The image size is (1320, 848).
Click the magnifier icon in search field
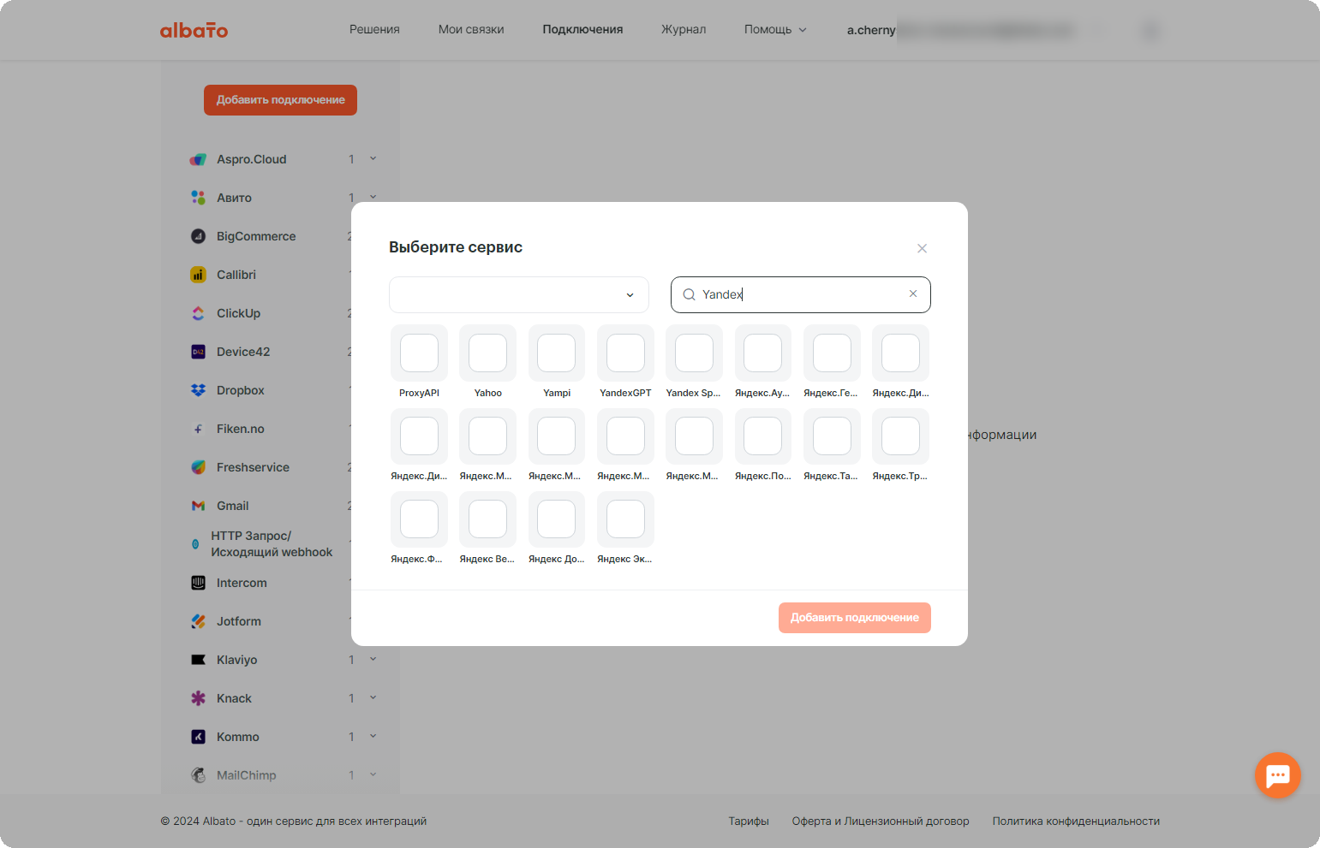pos(689,294)
